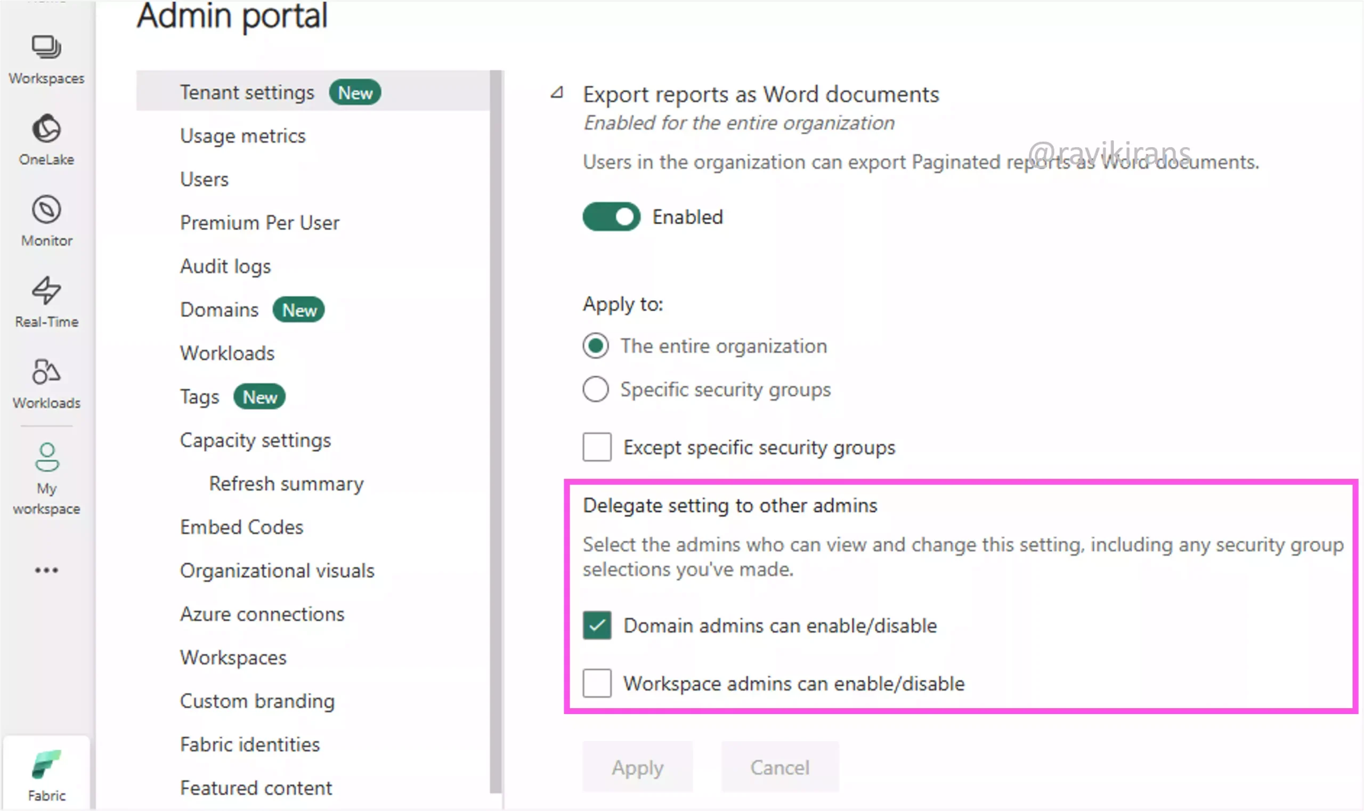Open Tags admin section
This screenshot has width=1364, height=811.
point(199,397)
